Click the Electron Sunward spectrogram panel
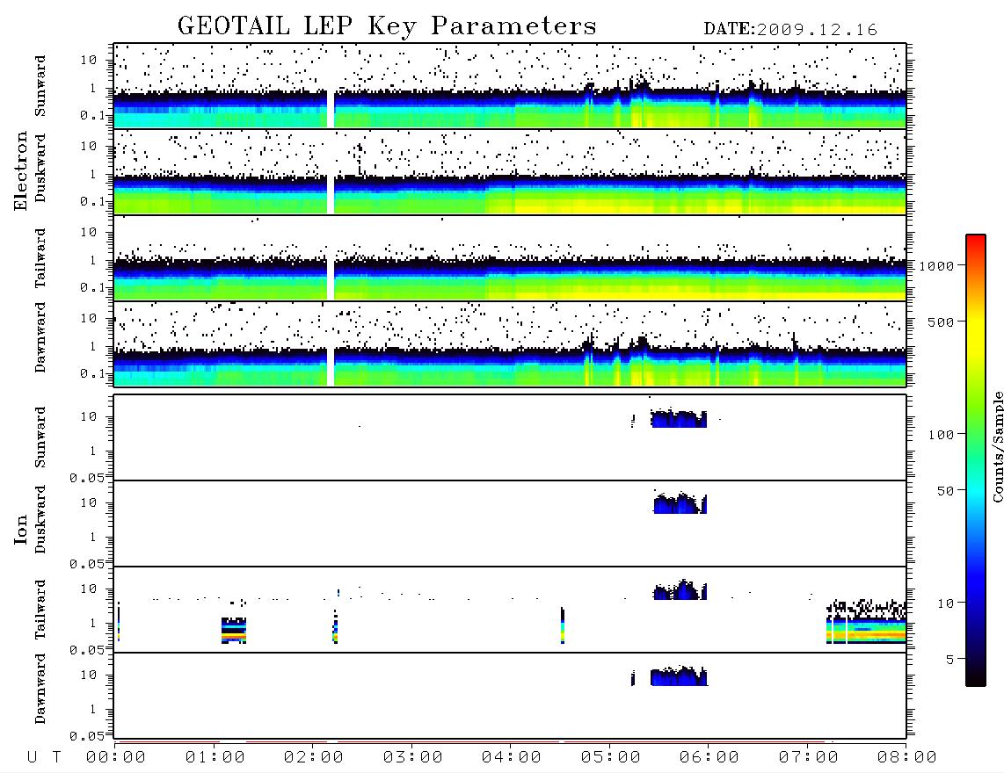 (510, 86)
